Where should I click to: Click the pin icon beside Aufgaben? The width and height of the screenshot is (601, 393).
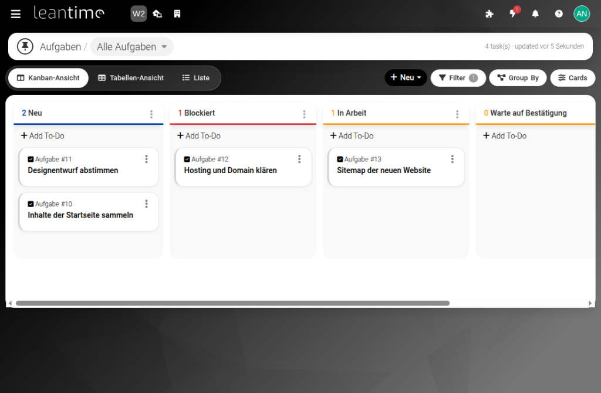click(x=25, y=46)
